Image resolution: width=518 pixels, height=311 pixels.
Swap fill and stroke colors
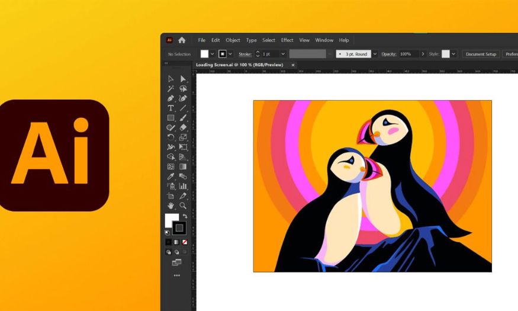[185, 216]
